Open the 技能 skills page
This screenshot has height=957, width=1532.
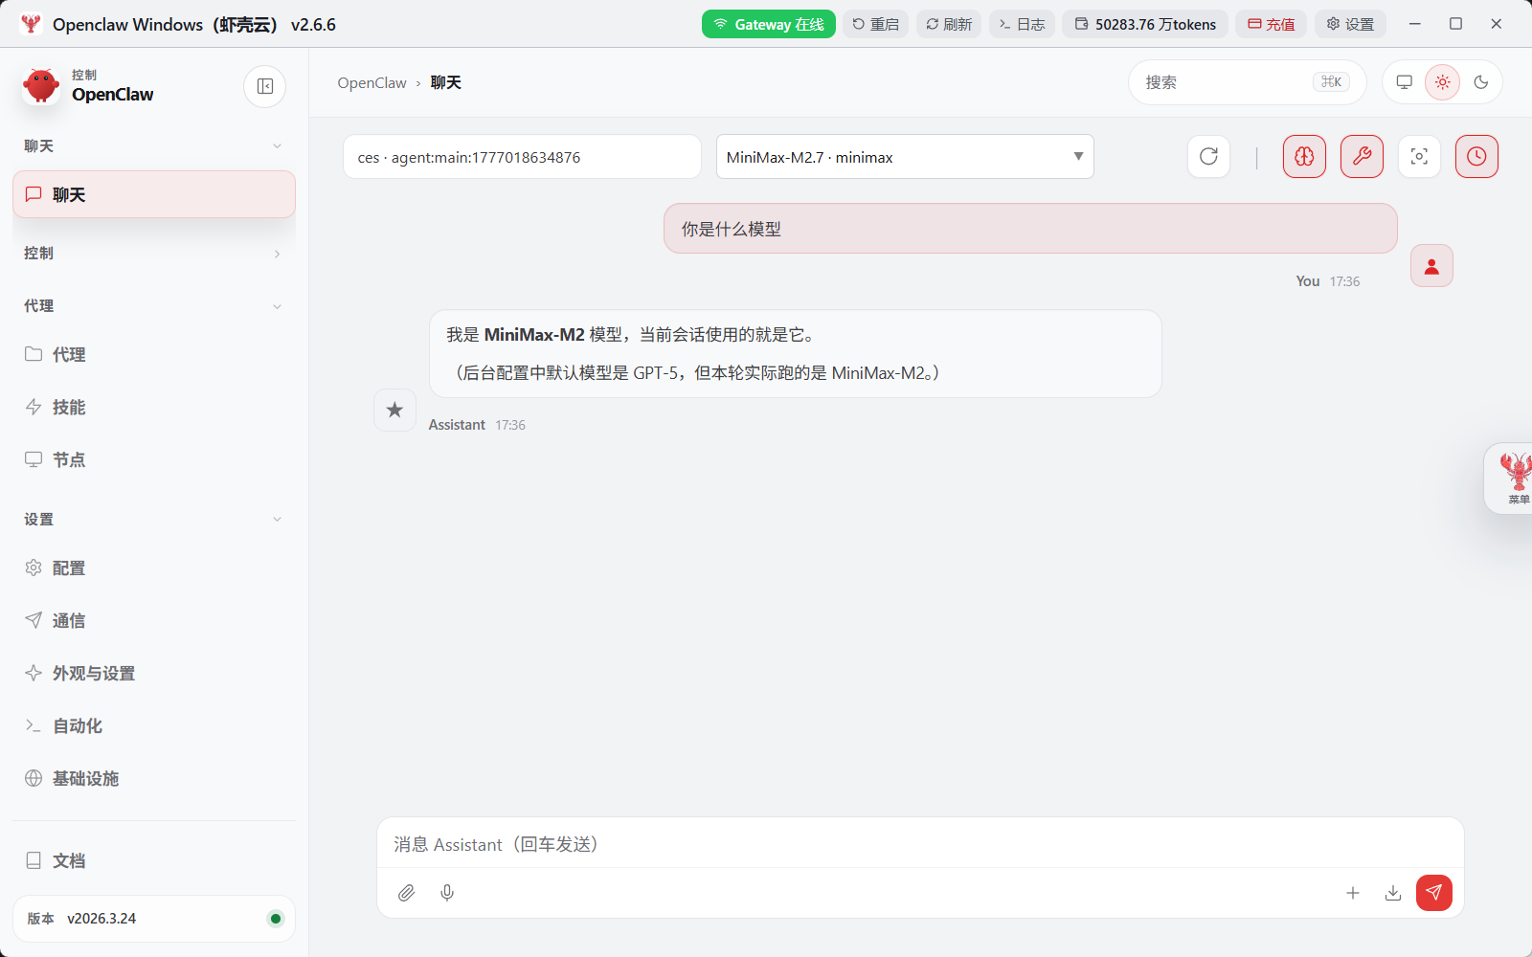pyautogui.click(x=154, y=407)
